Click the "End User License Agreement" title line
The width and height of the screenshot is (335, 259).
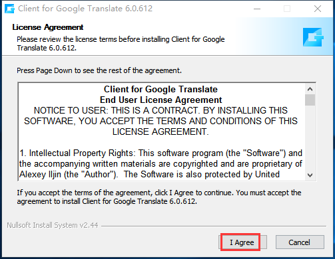point(161,100)
